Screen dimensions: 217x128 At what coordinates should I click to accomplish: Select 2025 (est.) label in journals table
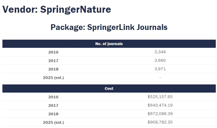coord(53,77)
